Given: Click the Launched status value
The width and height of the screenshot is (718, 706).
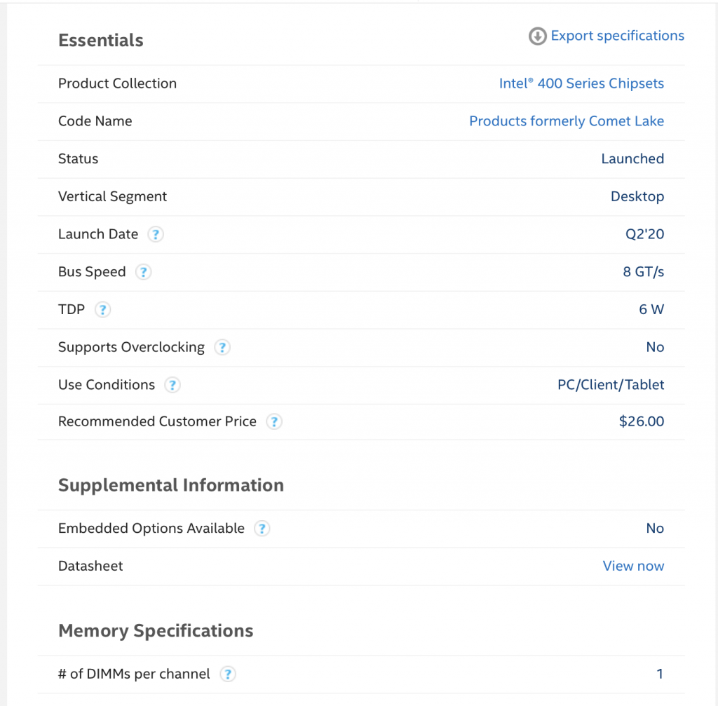Looking at the screenshot, I should tap(632, 159).
